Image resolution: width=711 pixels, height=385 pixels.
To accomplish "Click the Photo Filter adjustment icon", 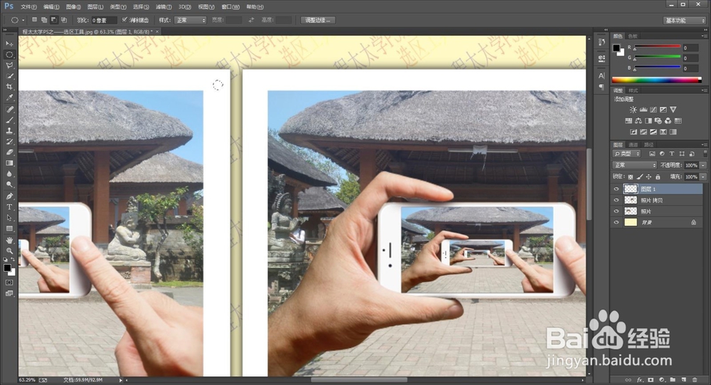I will pos(658,121).
